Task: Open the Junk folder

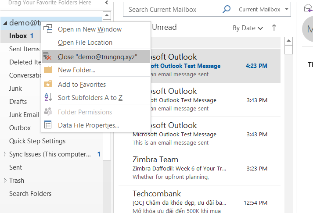Action: point(15,89)
